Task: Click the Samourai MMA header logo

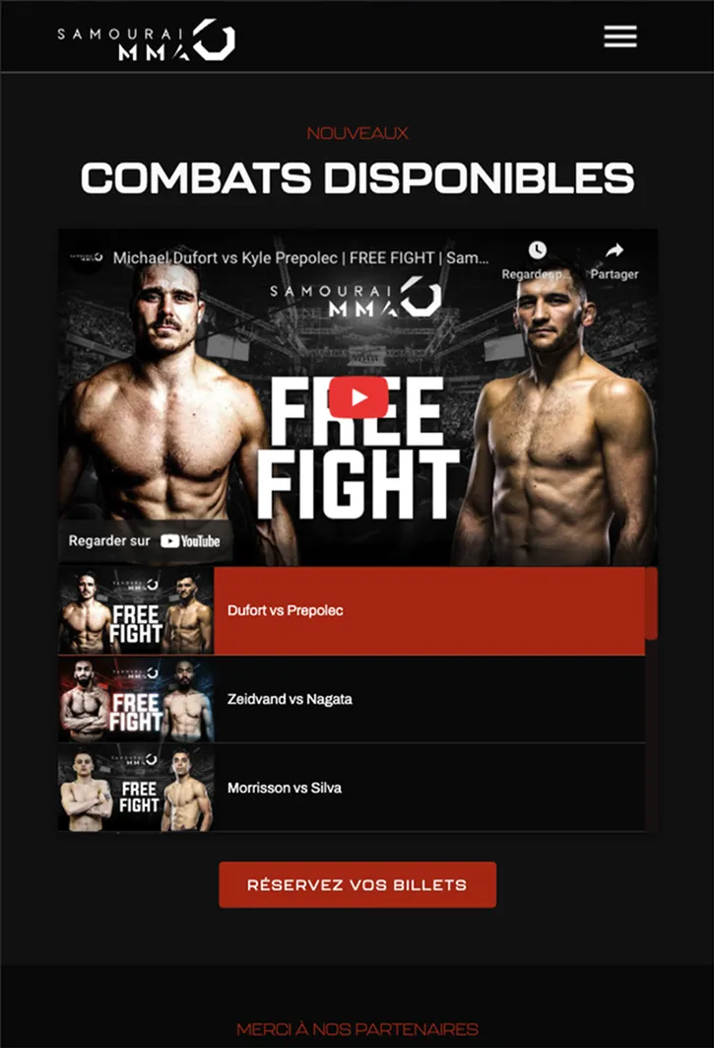Action: click(x=147, y=39)
